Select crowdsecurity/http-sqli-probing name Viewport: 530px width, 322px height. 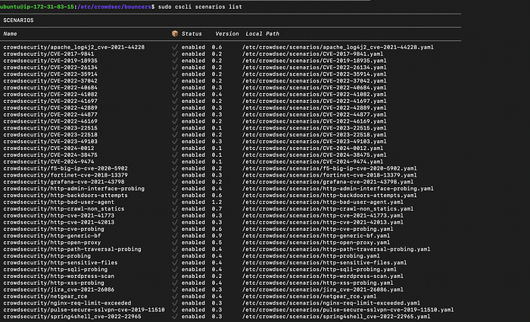pyautogui.click(x=55, y=270)
